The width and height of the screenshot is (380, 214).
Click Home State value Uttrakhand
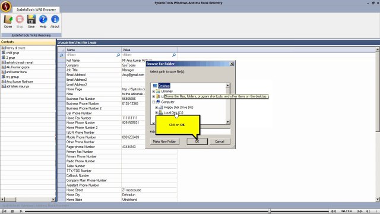pyautogui.click(x=129, y=200)
